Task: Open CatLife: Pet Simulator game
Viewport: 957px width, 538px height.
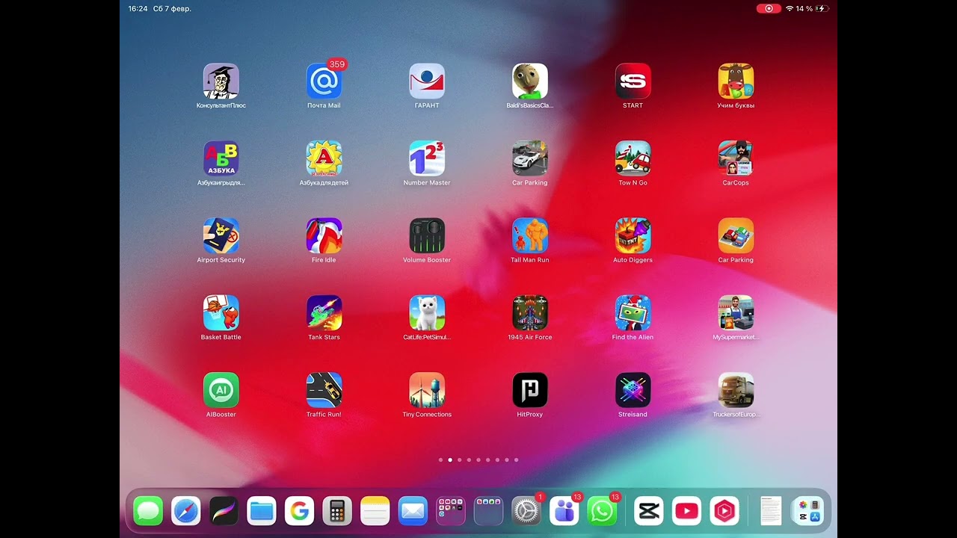Action: tap(427, 312)
